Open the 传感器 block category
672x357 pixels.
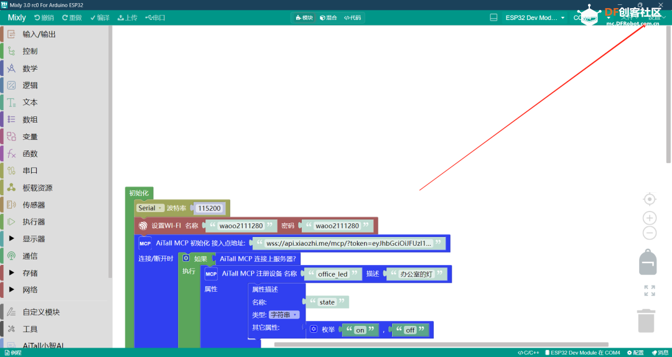(56, 205)
